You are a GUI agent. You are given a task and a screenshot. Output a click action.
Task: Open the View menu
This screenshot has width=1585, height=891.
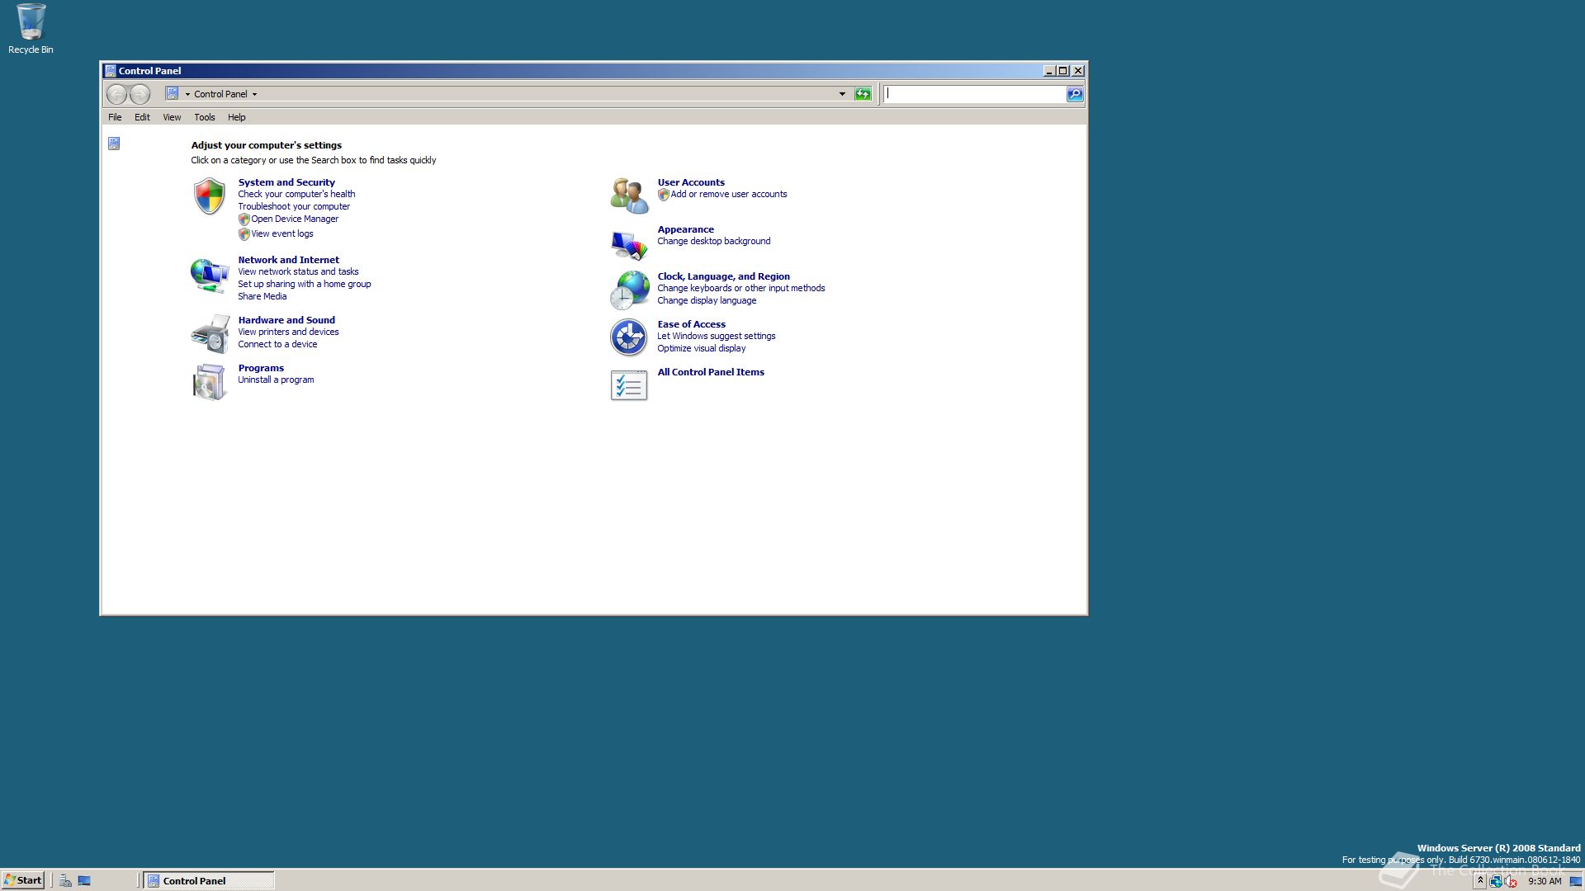point(172,117)
